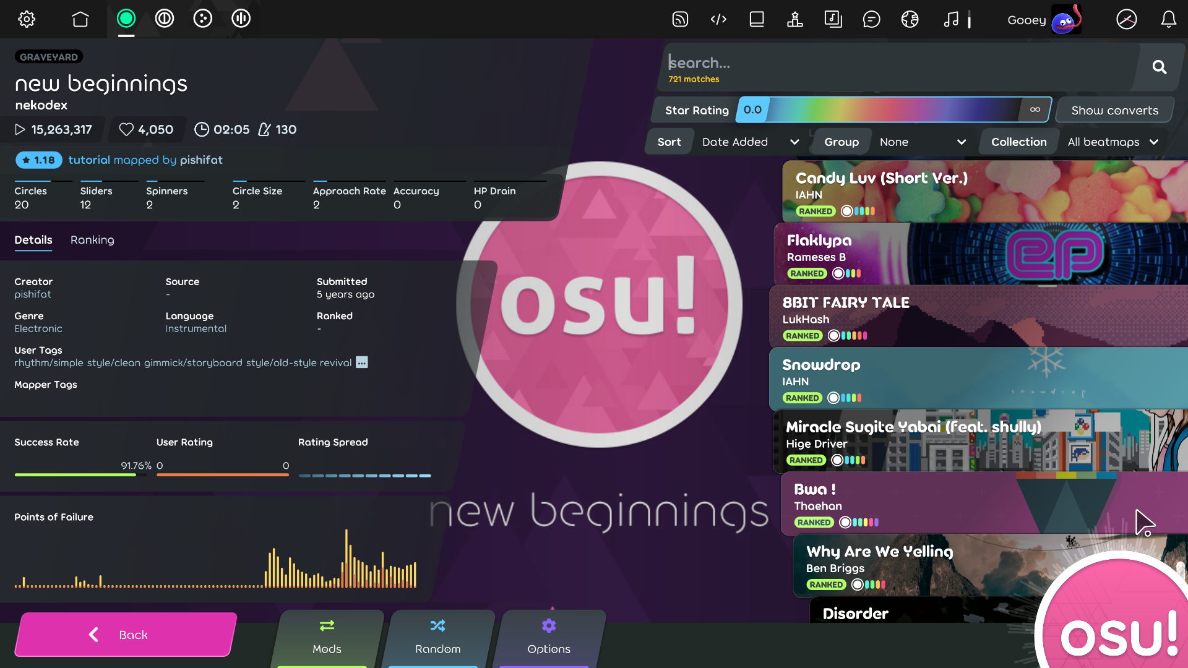
Task: Click the Back button
Action: click(x=126, y=635)
